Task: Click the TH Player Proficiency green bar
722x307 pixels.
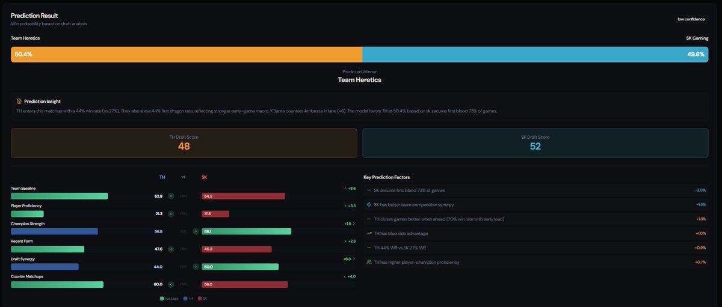Action: pos(27,214)
